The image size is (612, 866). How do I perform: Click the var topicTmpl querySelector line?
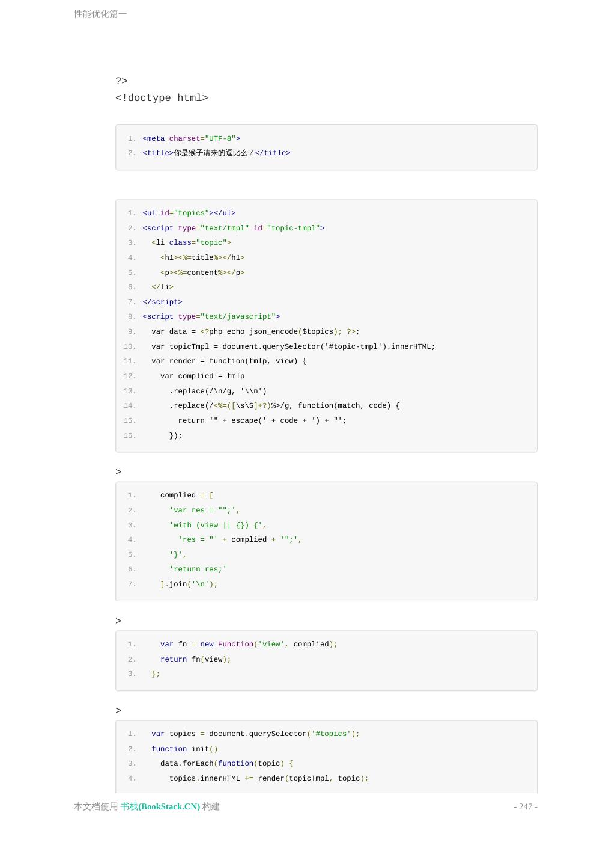tap(293, 346)
